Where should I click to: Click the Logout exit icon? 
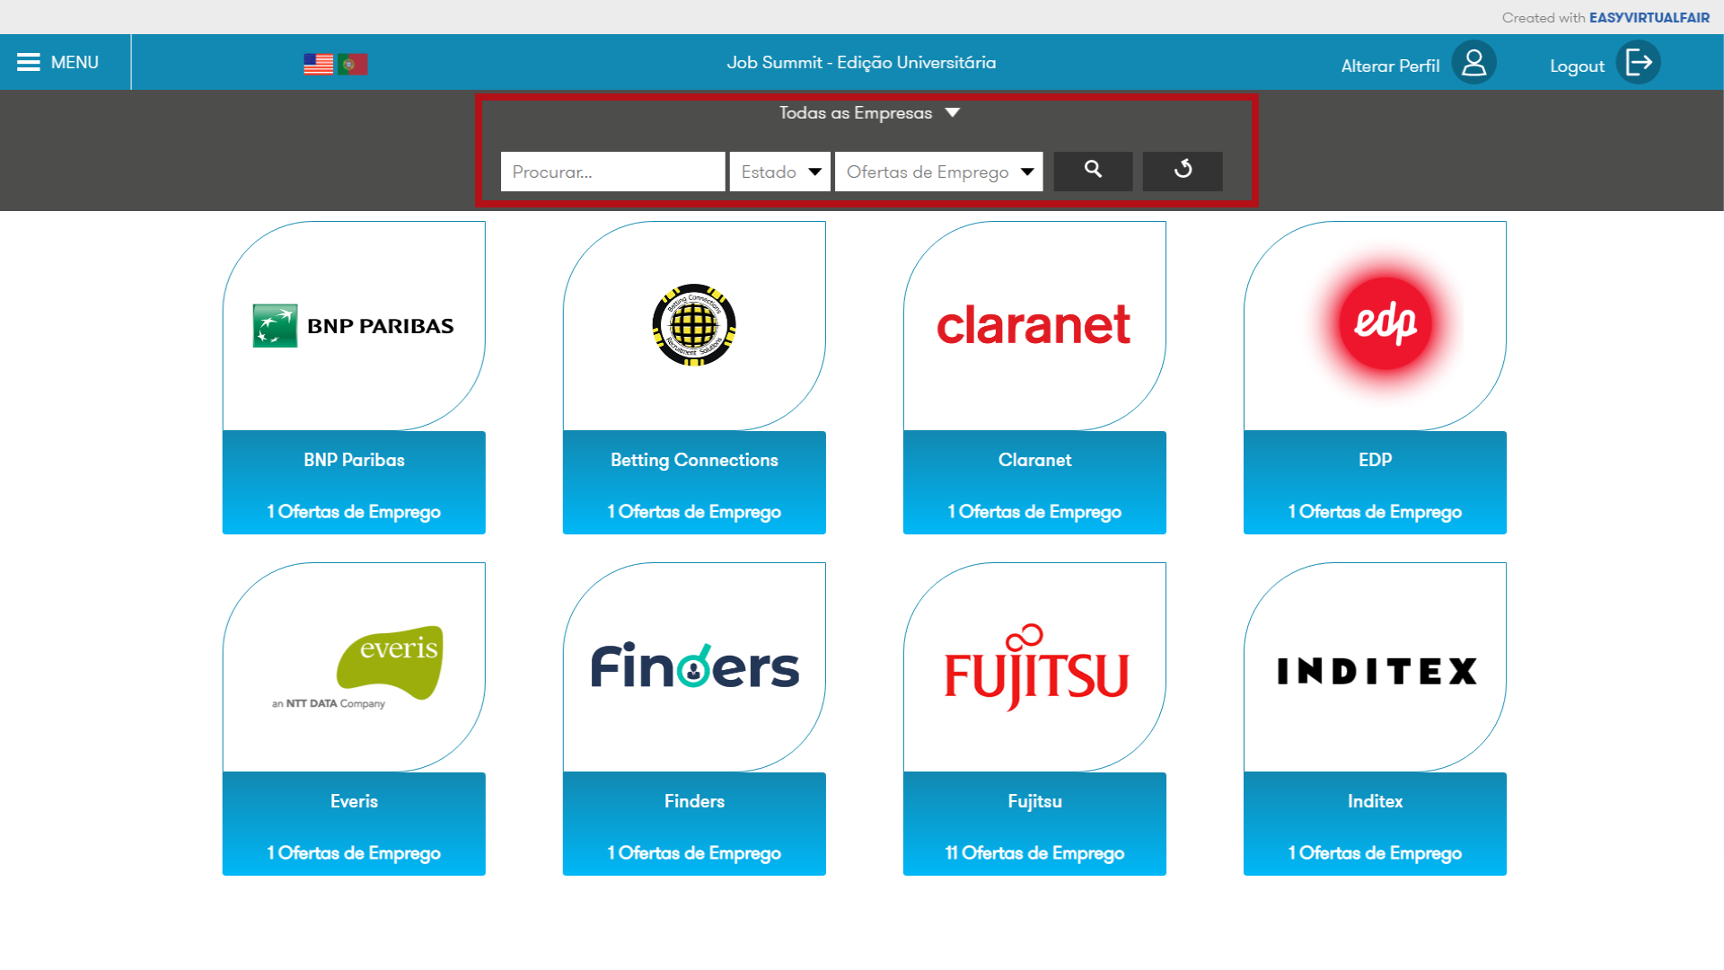click(1639, 63)
